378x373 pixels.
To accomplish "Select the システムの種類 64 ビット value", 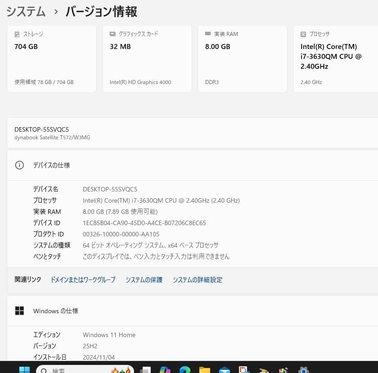I will click(151, 245).
